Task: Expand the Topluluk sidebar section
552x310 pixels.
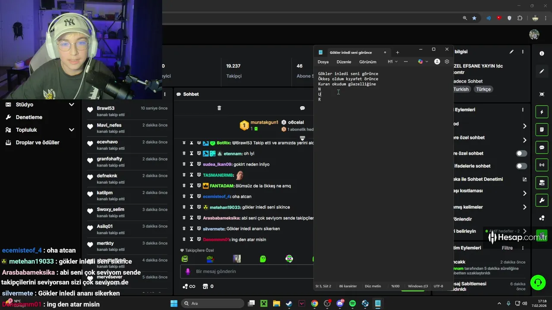Action: (x=40, y=130)
